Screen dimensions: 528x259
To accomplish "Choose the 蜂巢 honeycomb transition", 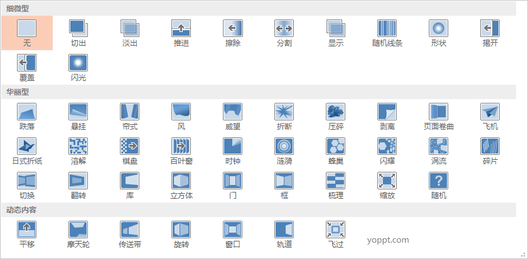I will click(x=336, y=151).
